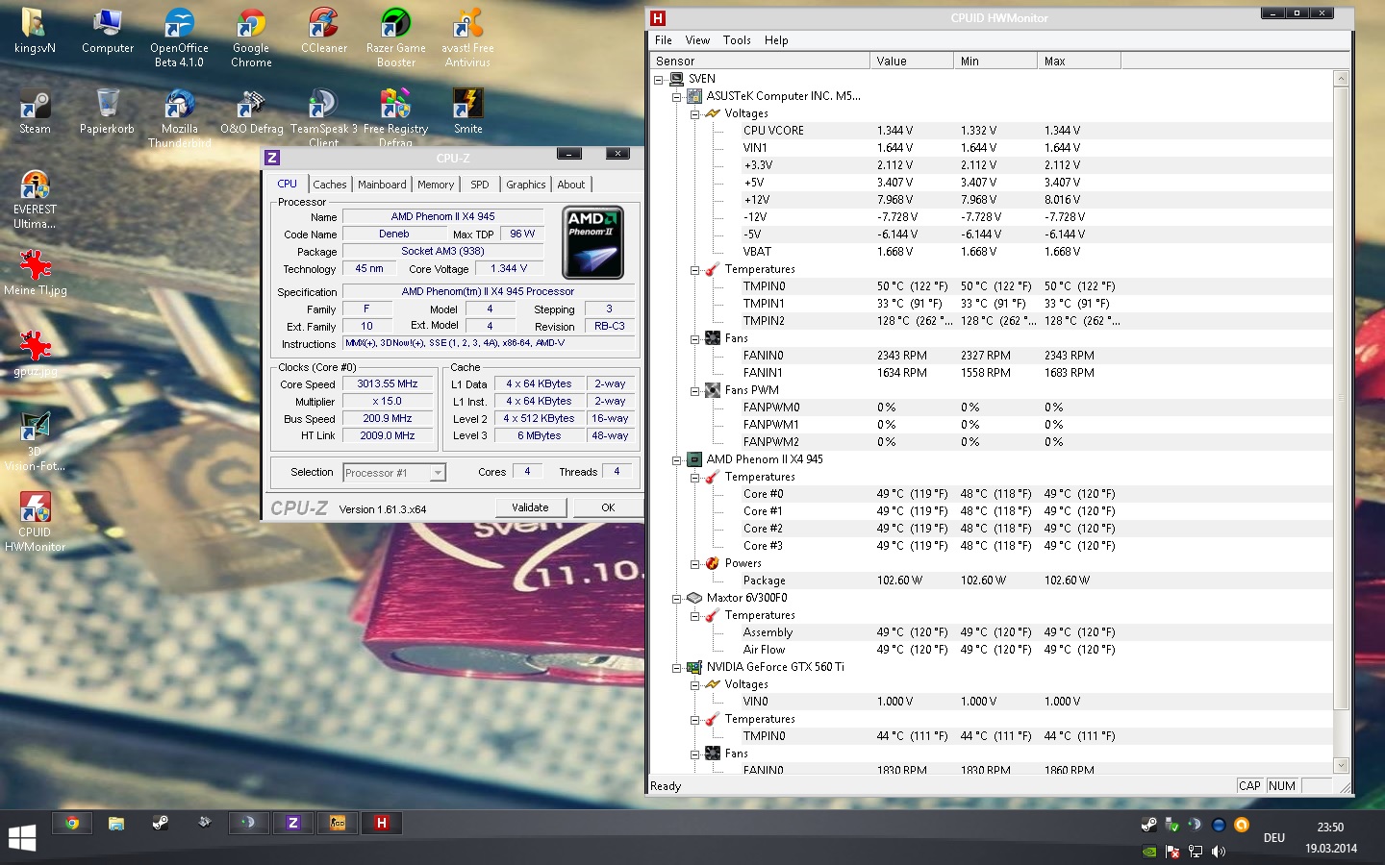Collapse the CPU Temperatures group above Core #0
The width and height of the screenshot is (1385, 865).
click(x=694, y=477)
